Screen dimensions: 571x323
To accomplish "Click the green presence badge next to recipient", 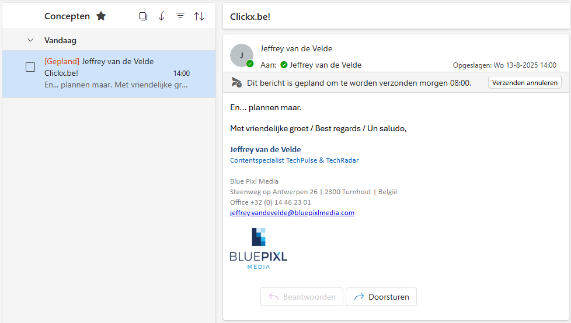I will (x=284, y=65).
